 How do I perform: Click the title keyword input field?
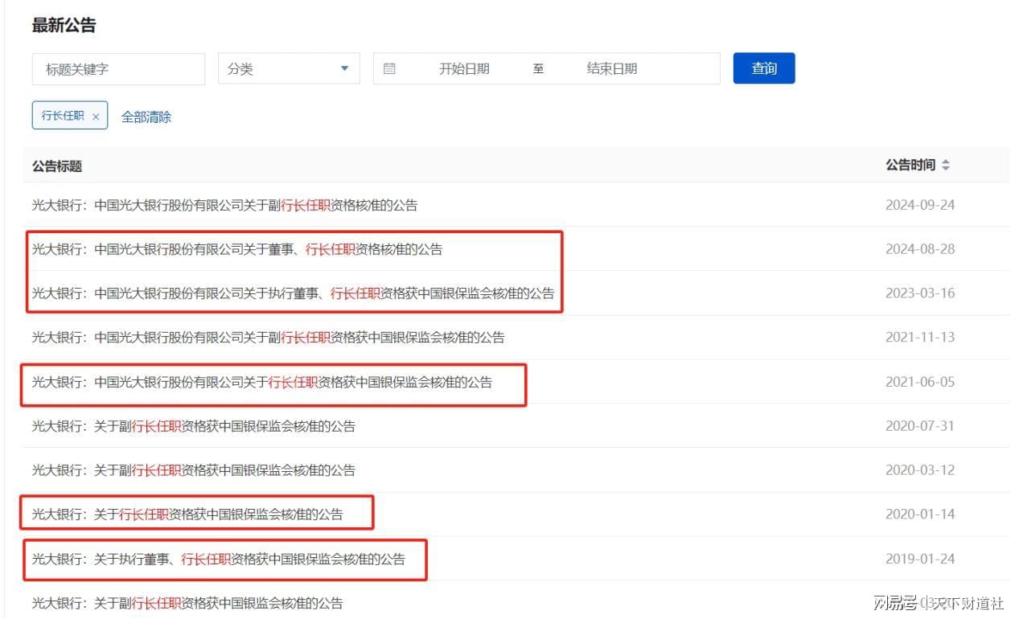(x=118, y=69)
